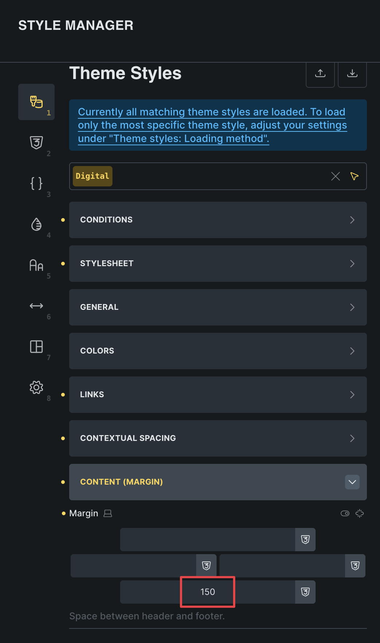The height and width of the screenshot is (643, 380).
Task: Follow the theme styles loading method link
Action: [212, 125]
